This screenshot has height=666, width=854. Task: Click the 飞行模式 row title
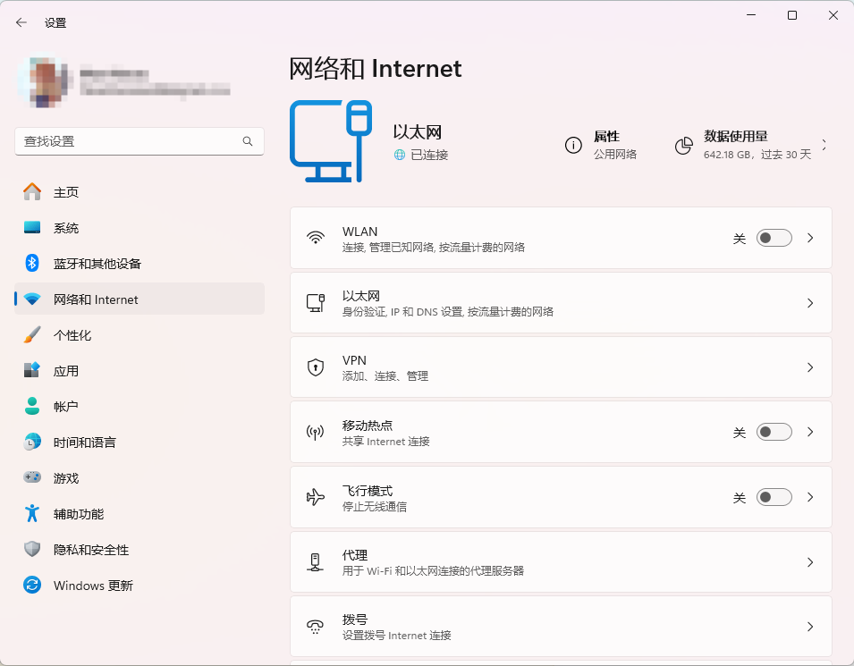pos(368,491)
